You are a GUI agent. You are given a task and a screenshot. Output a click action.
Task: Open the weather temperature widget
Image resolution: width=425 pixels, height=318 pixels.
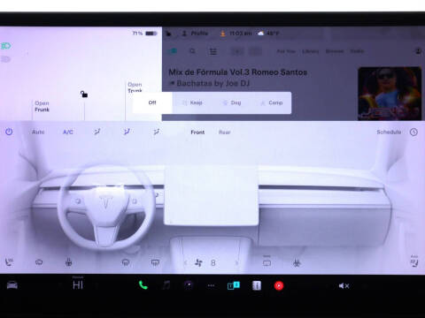click(268, 34)
